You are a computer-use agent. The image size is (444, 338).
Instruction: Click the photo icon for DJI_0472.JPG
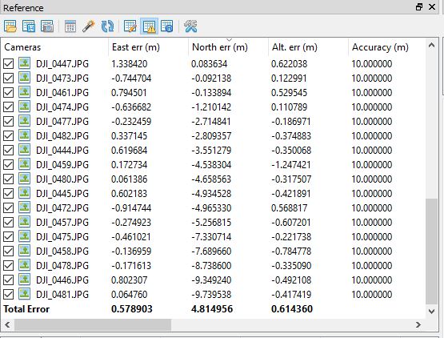coord(25,208)
